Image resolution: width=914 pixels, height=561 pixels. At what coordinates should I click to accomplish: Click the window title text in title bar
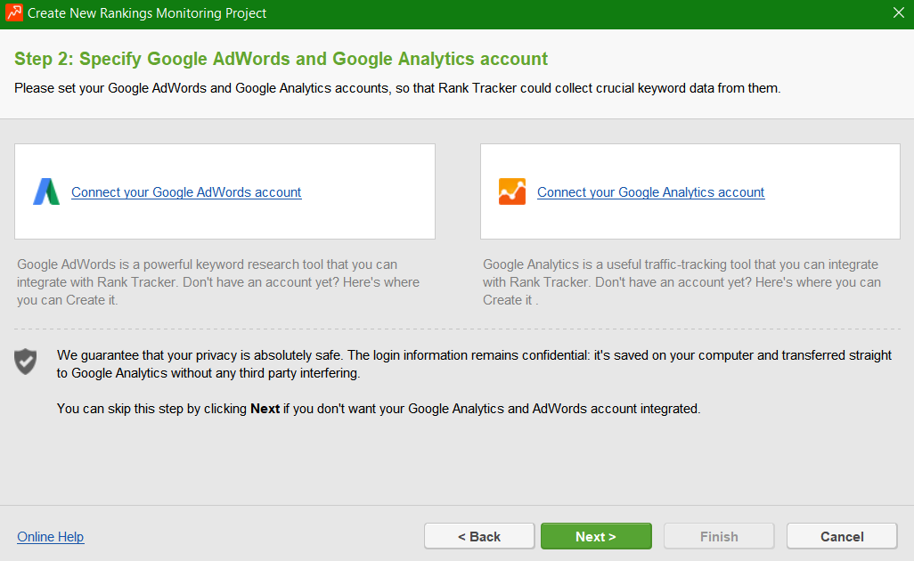(147, 13)
